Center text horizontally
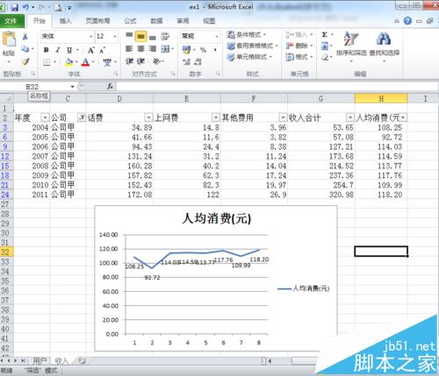Image resolution: width=439 pixels, height=376 pixels. (x=140, y=49)
